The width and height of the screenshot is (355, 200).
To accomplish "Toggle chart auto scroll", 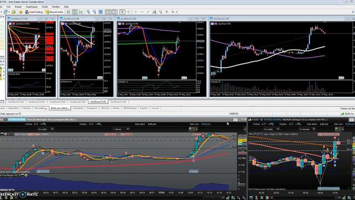I will (109, 12).
